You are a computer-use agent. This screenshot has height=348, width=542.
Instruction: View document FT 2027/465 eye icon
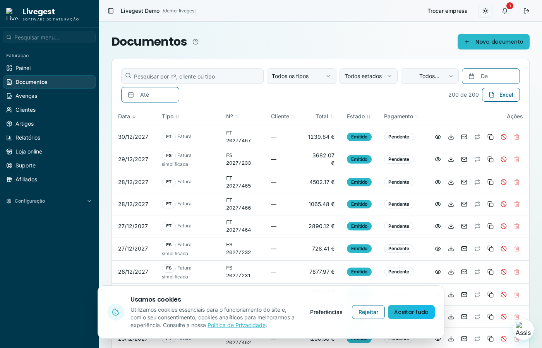tap(438, 182)
